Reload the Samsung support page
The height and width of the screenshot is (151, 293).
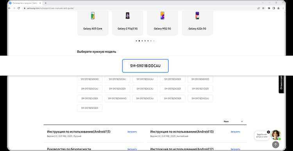click(19, 8)
